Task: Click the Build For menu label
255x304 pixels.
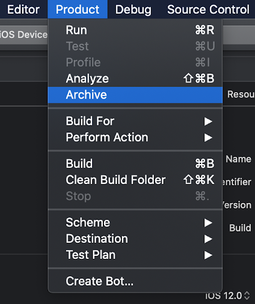Action: (x=90, y=121)
